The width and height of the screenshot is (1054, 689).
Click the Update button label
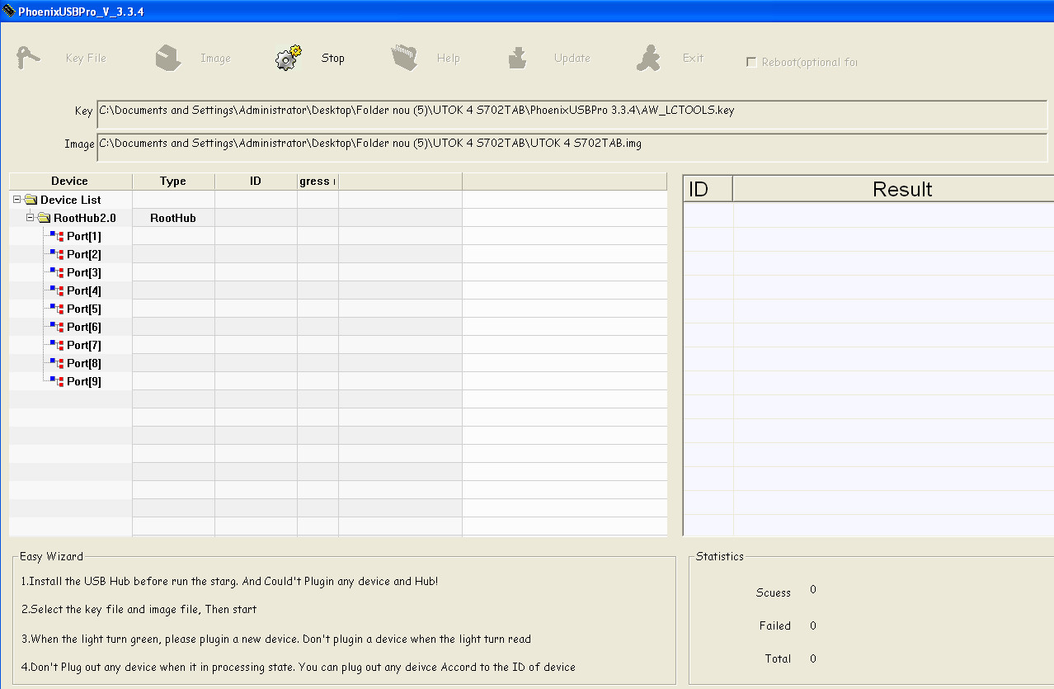point(572,58)
